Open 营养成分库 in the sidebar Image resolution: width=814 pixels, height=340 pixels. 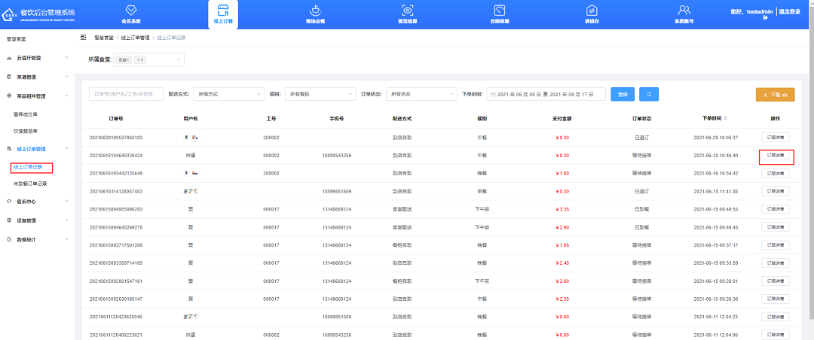[26, 114]
